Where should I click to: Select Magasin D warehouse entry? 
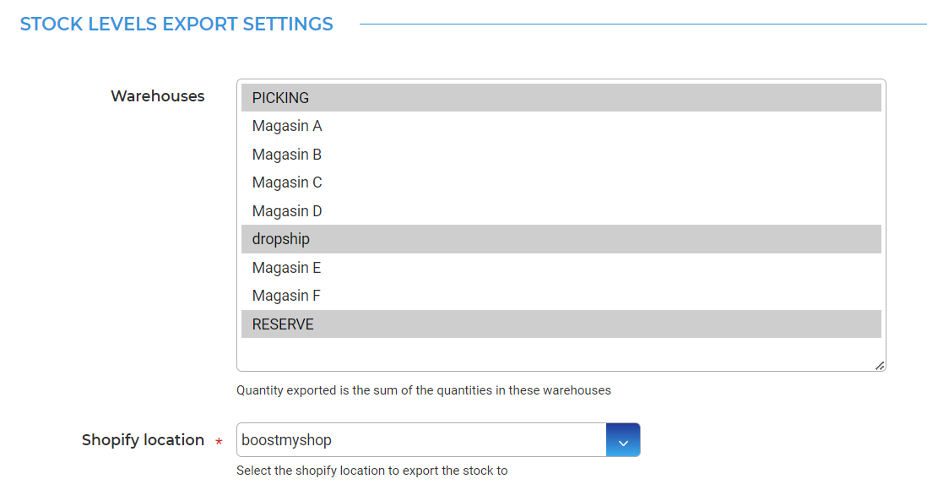click(561, 210)
